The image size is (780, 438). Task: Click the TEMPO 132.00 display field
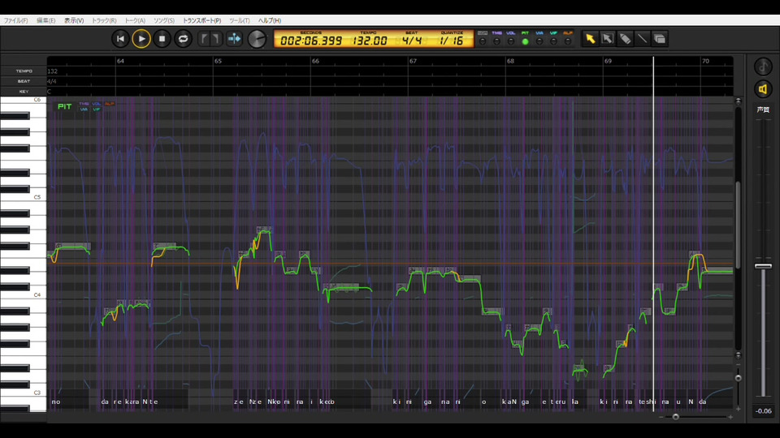tap(368, 41)
